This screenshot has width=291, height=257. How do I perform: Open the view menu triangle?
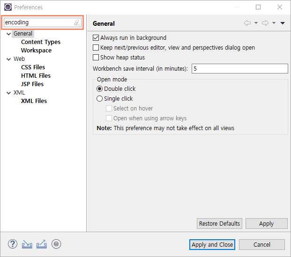point(283,23)
